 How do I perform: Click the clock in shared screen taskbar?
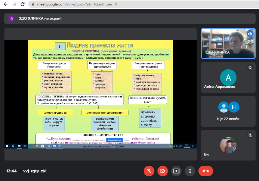click(x=186, y=146)
